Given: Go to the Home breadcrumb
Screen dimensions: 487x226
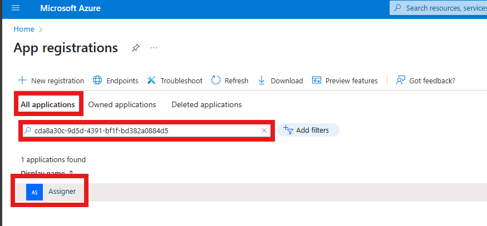Looking at the screenshot, I should 24,29.
